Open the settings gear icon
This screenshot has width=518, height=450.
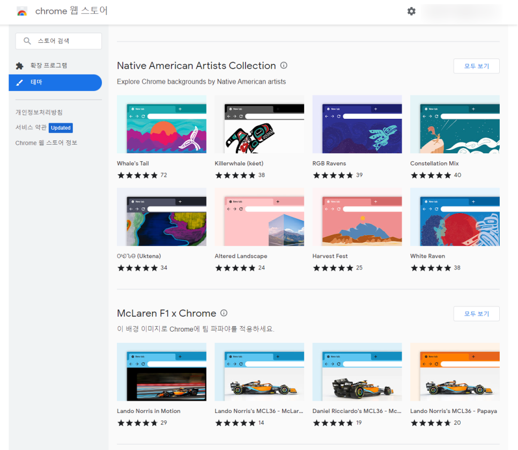coord(411,11)
